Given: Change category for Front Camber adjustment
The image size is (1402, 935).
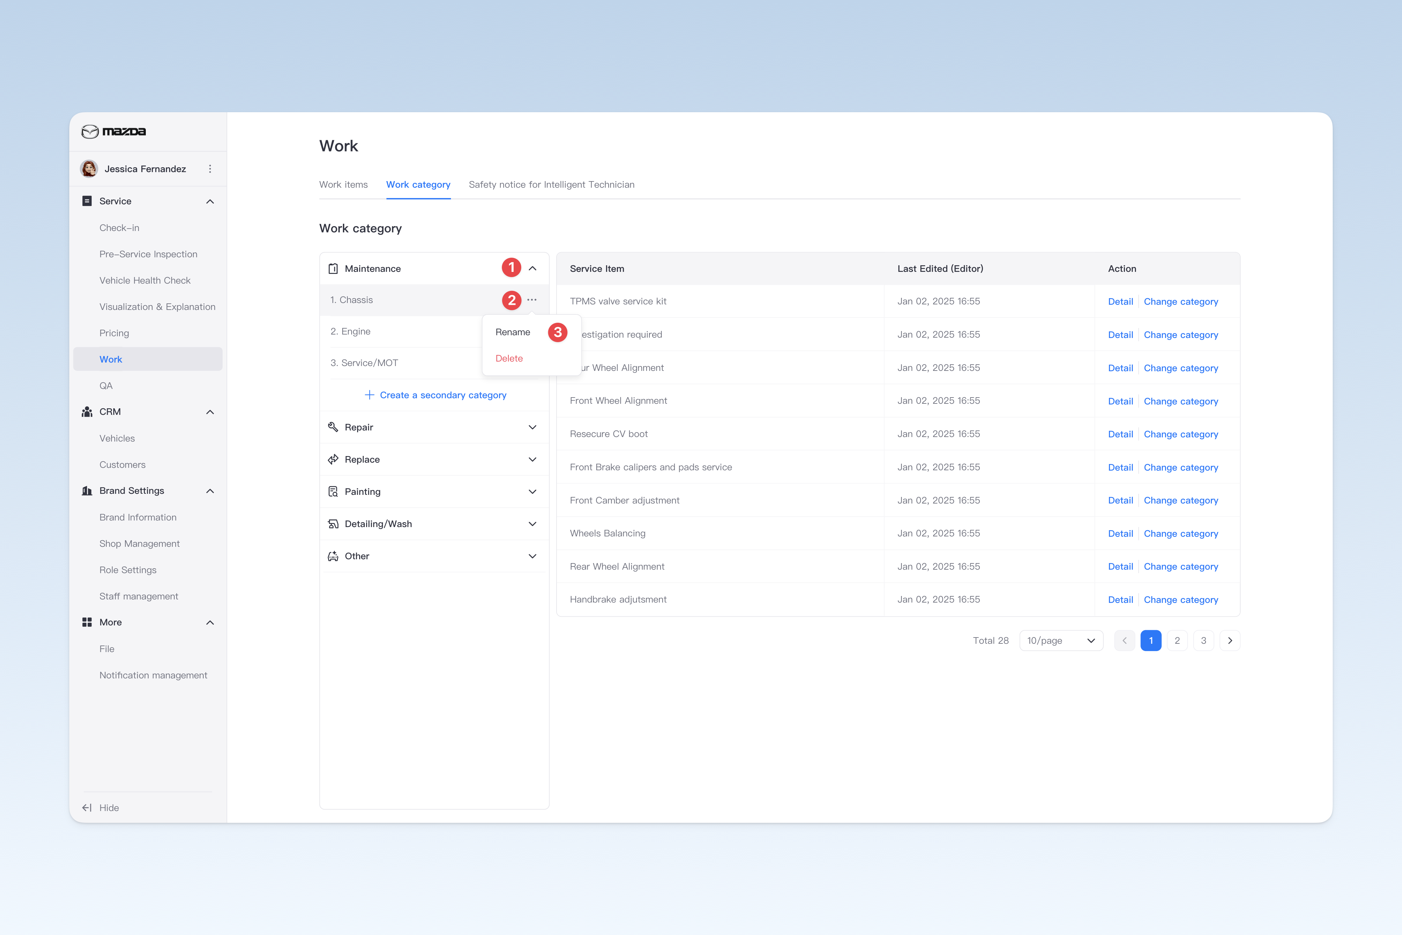Looking at the screenshot, I should tap(1181, 500).
